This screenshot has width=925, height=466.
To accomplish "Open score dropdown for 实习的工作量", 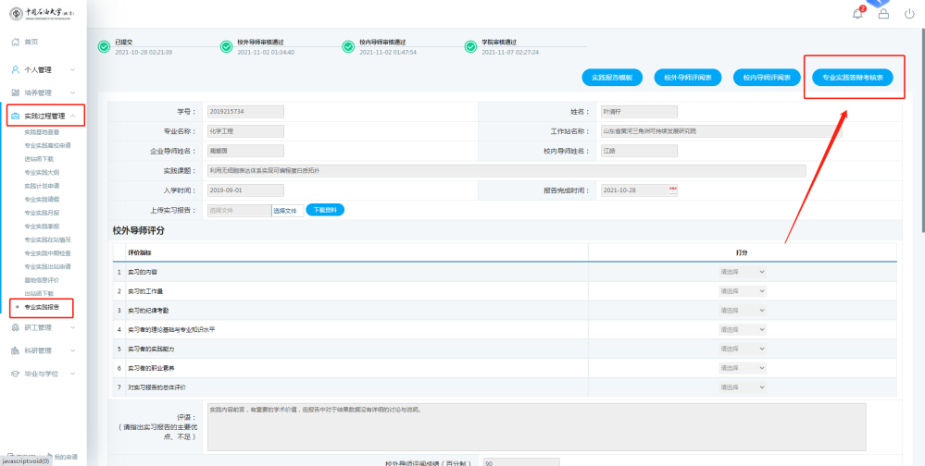I will (743, 291).
